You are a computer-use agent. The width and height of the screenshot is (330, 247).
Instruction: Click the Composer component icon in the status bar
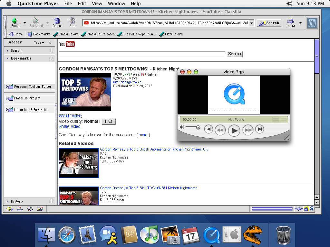point(30,209)
